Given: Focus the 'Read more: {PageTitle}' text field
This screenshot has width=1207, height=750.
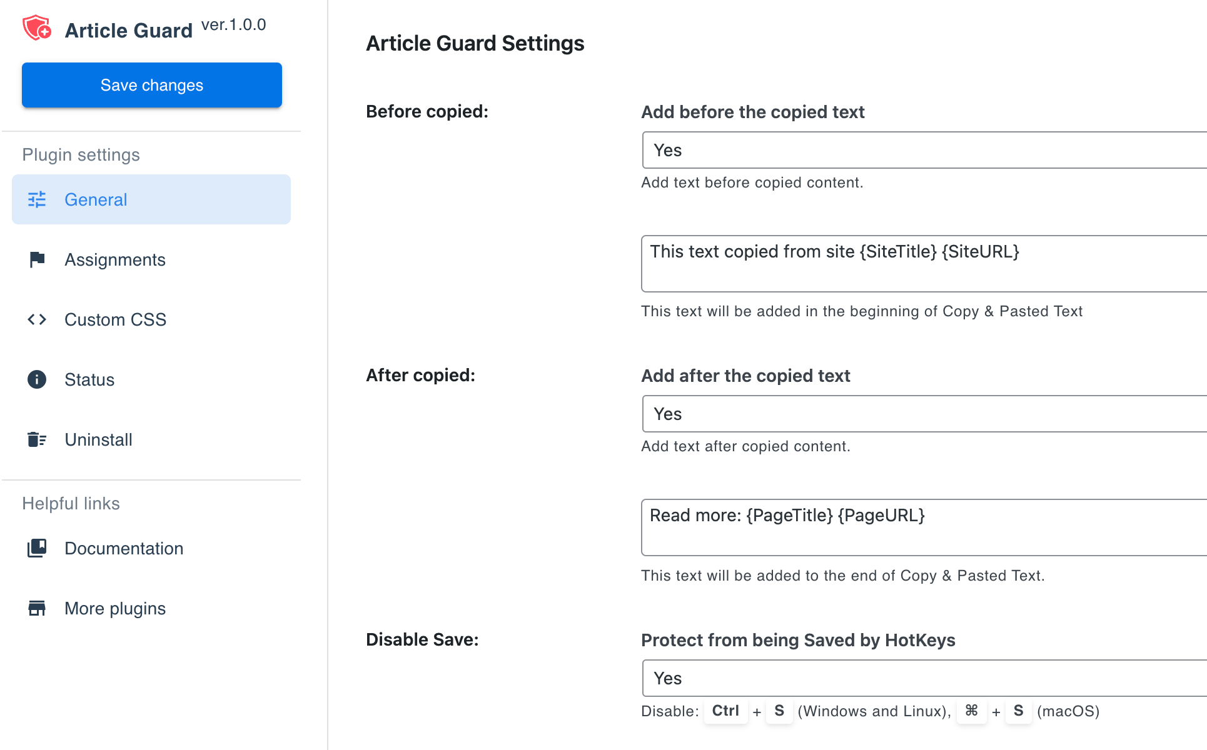Looking at the screenshot, I should (923, 527).
